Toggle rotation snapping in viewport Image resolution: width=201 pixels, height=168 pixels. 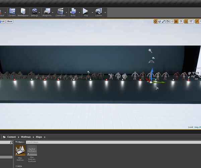(x=186, y=22)
